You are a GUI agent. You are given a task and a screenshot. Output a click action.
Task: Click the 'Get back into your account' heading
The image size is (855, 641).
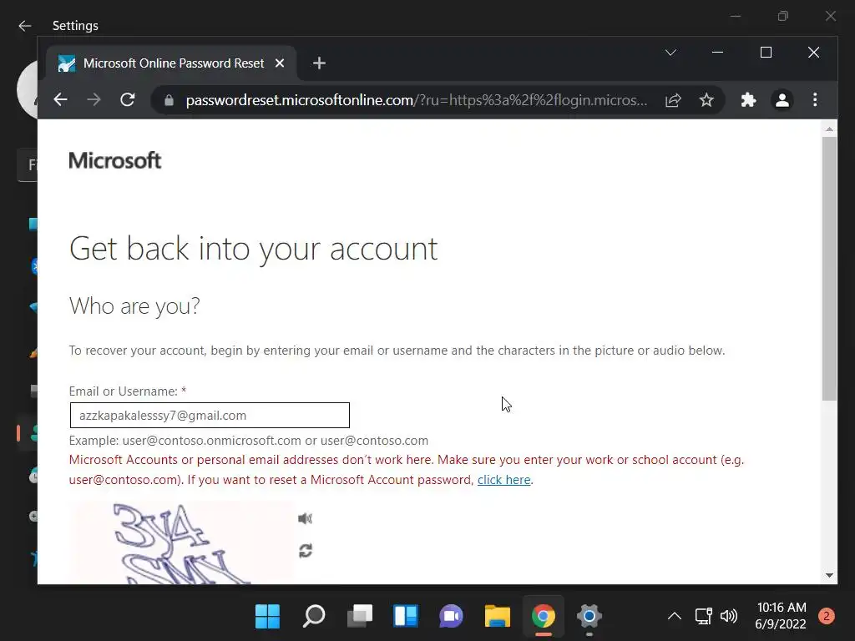pyautogui.click(x=254, y=249)
